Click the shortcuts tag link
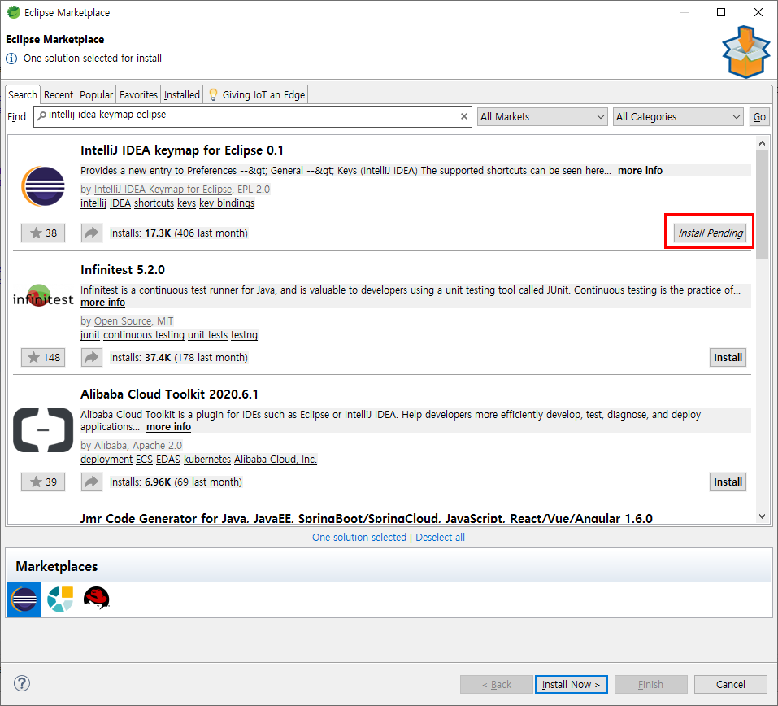 [154, 203]
